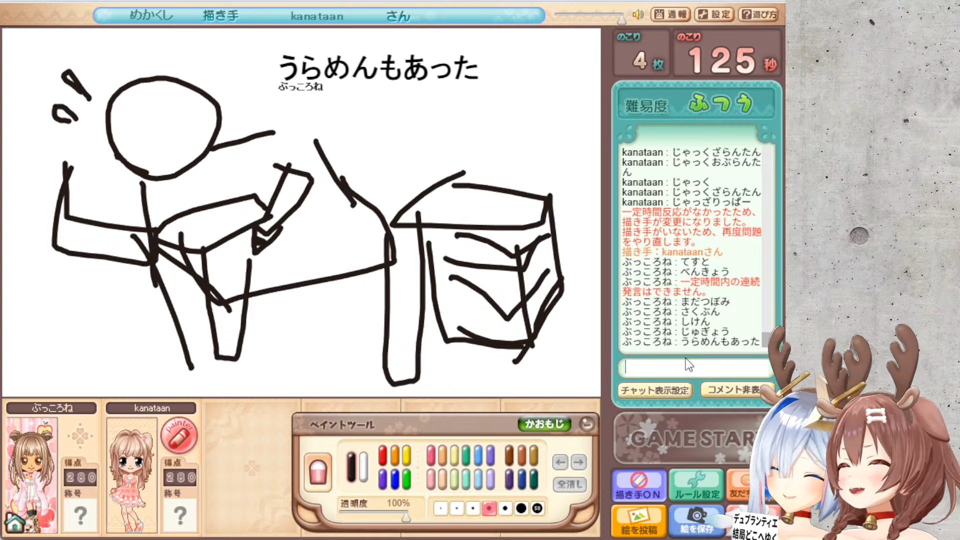Click the speaker volume icon
The image size is (960, 540).
(x=637, y=14)
